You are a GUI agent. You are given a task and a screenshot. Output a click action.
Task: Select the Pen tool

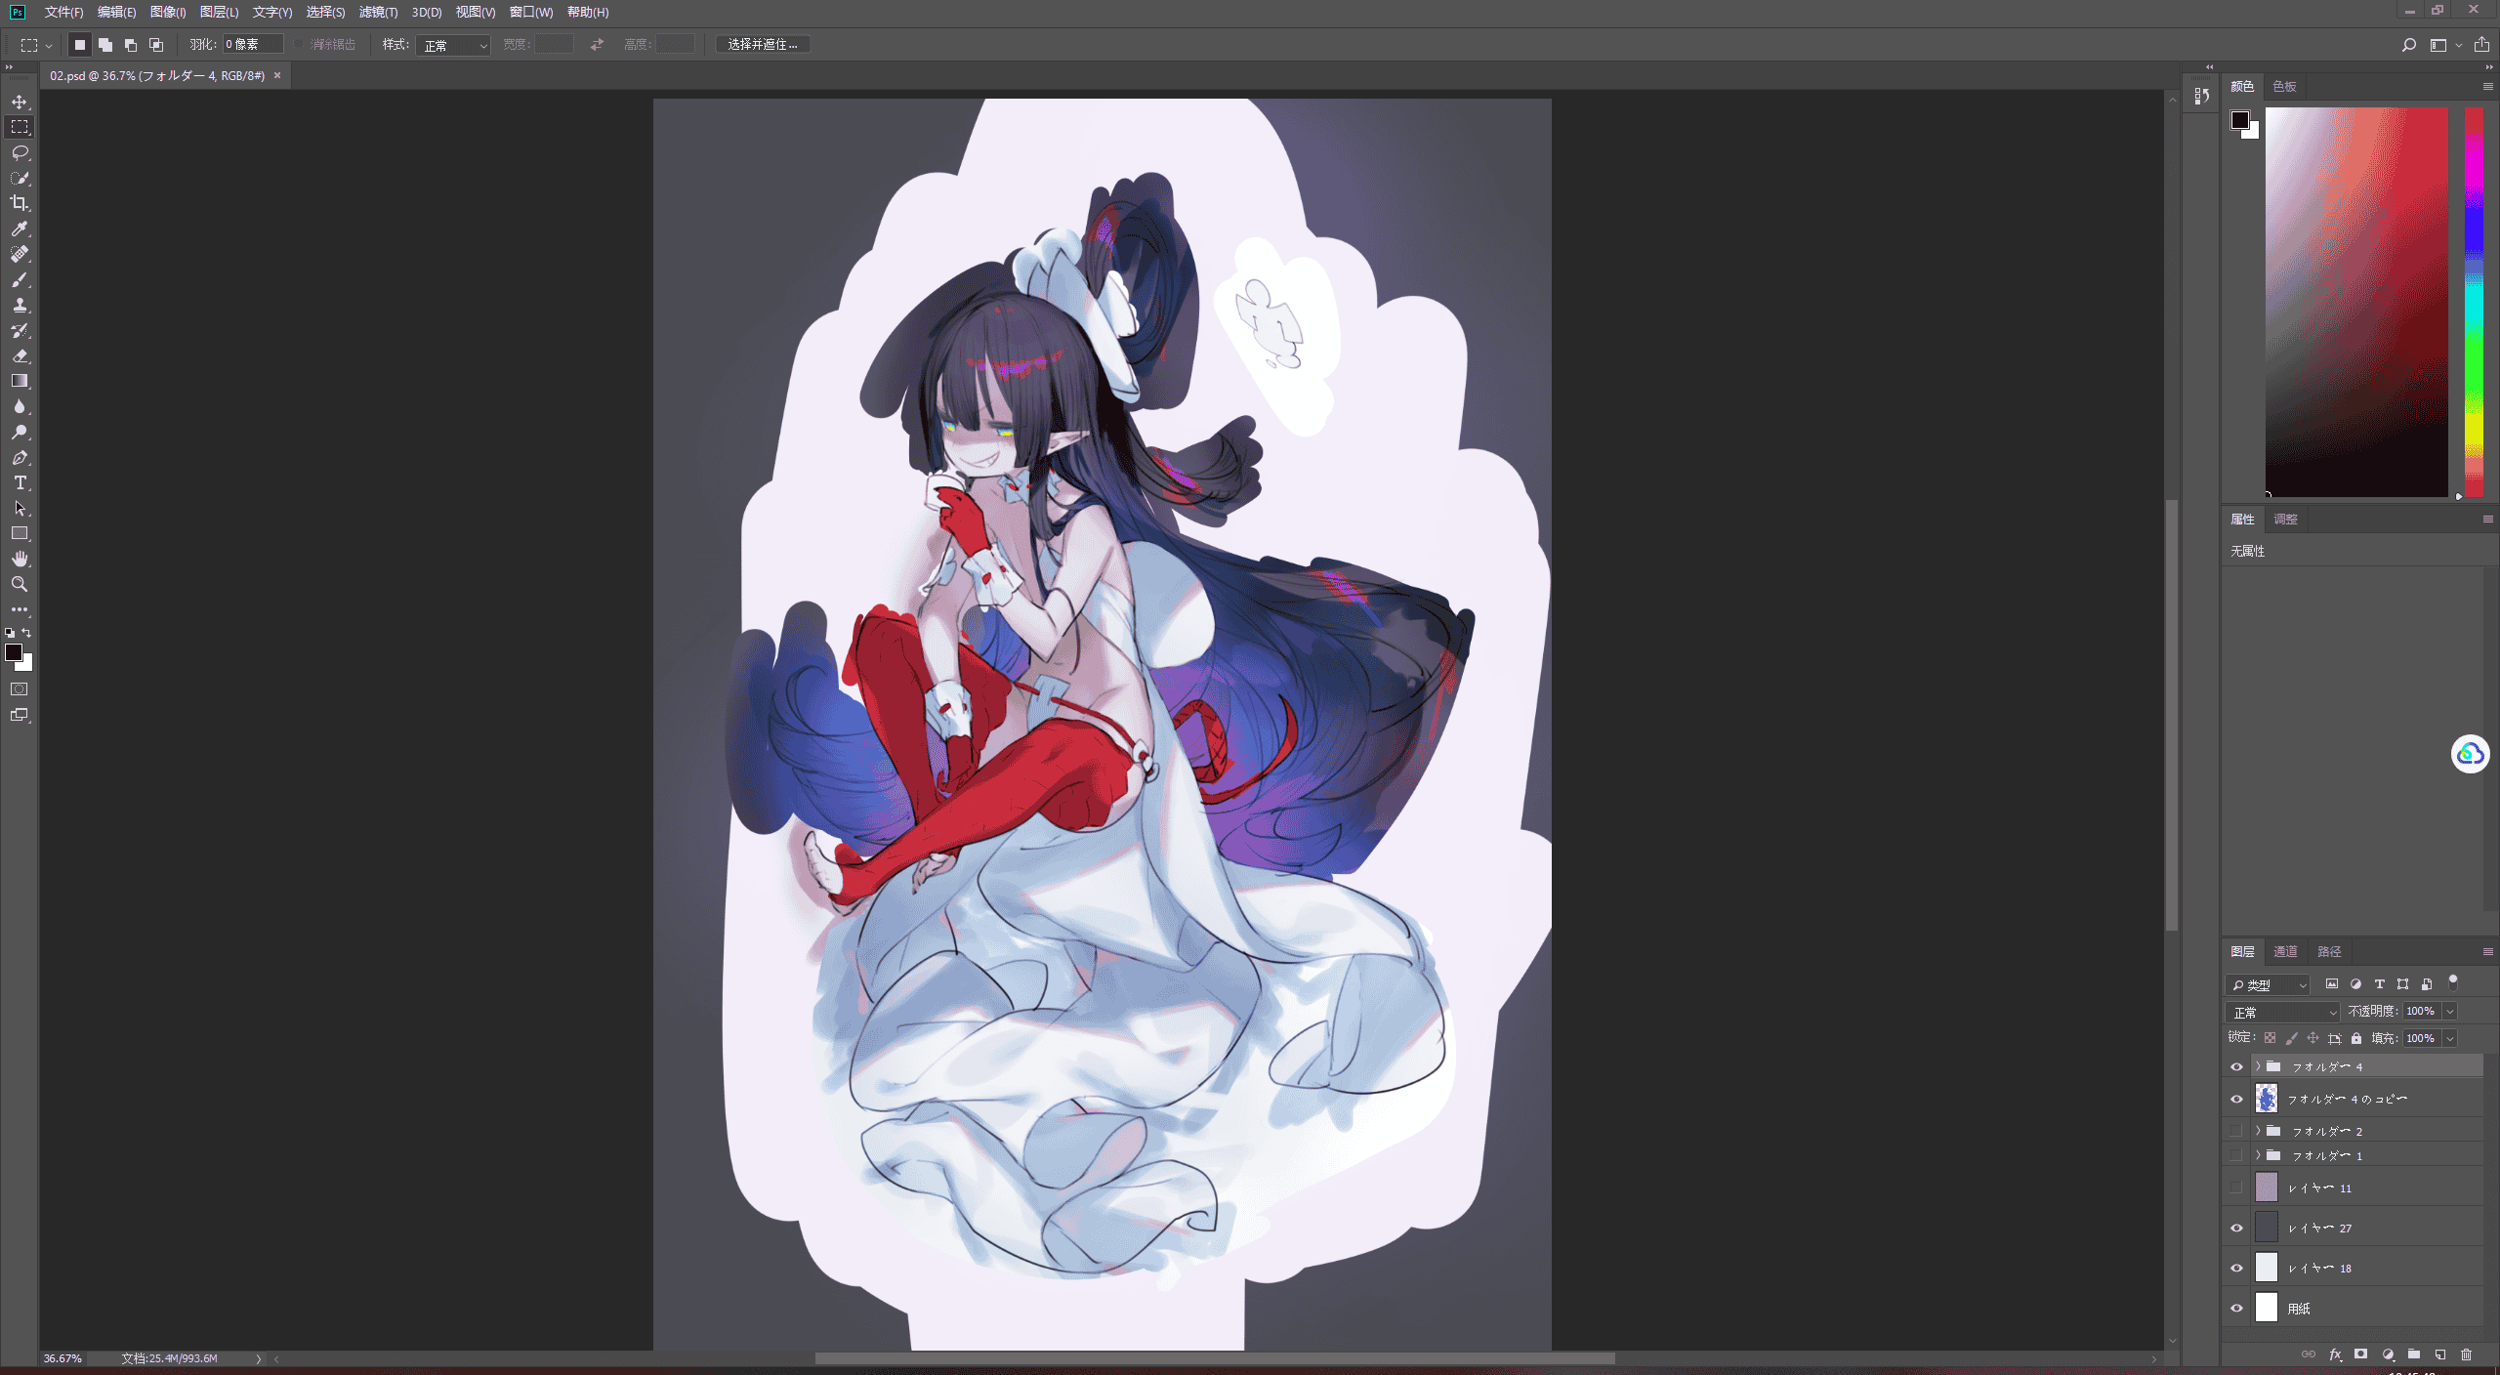pyautogui.click(x=20, y=457)
